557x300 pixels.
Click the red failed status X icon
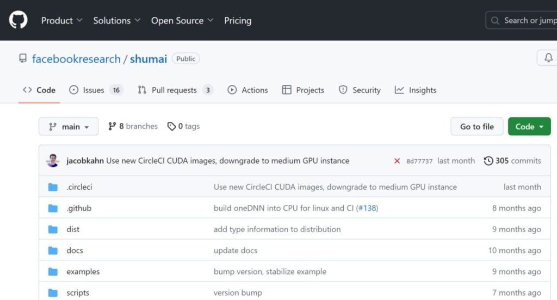pos(397,161)
